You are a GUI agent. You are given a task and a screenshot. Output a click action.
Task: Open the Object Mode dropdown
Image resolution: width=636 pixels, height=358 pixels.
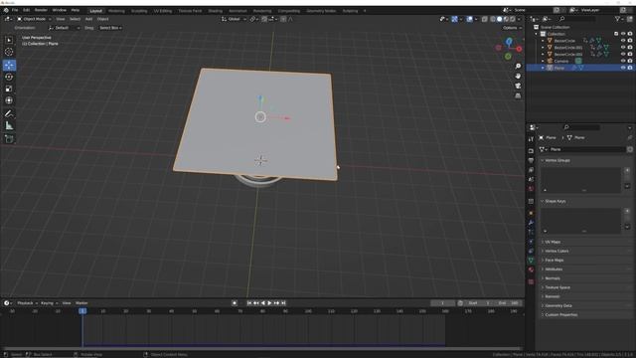point(34,19)
